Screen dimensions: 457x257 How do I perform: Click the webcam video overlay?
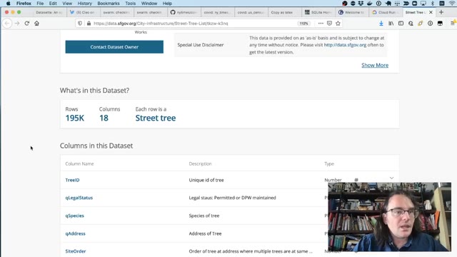click(389, 217)
